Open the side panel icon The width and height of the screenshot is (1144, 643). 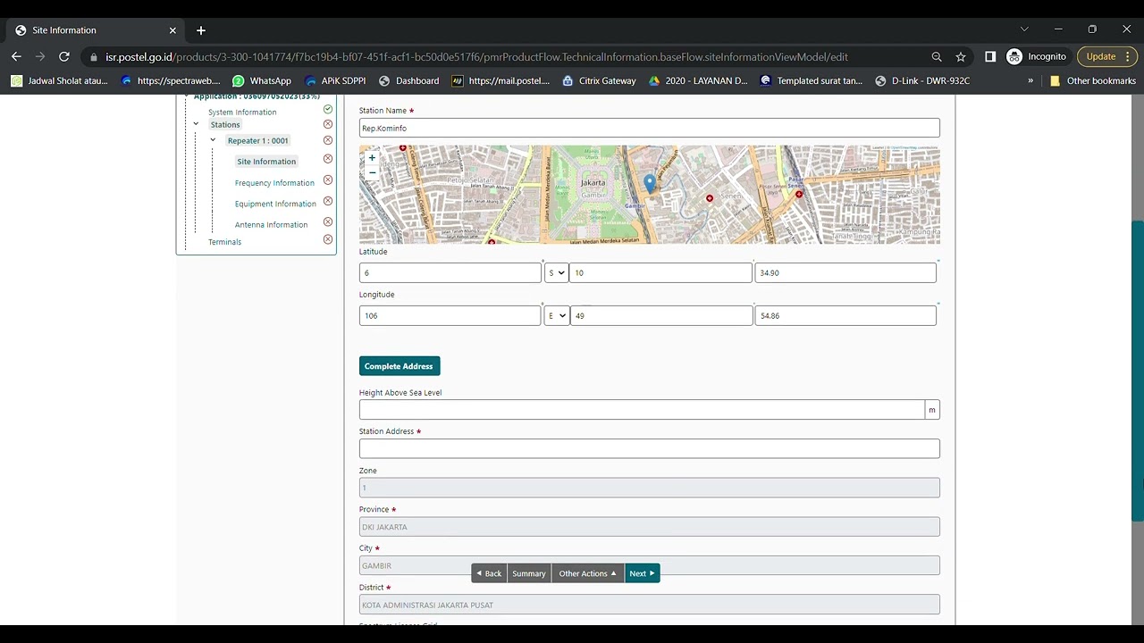pyautogui.click(x=990, y=56)
